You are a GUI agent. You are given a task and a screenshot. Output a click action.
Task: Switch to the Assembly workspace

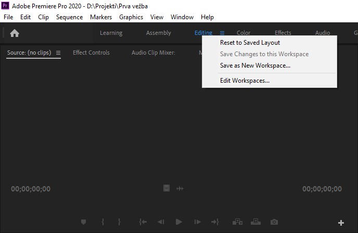tap(159, 33)
